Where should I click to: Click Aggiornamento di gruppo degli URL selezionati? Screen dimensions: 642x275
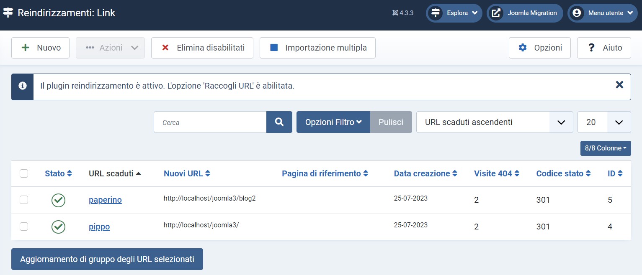pyautogui.click(x=107, y=259)
